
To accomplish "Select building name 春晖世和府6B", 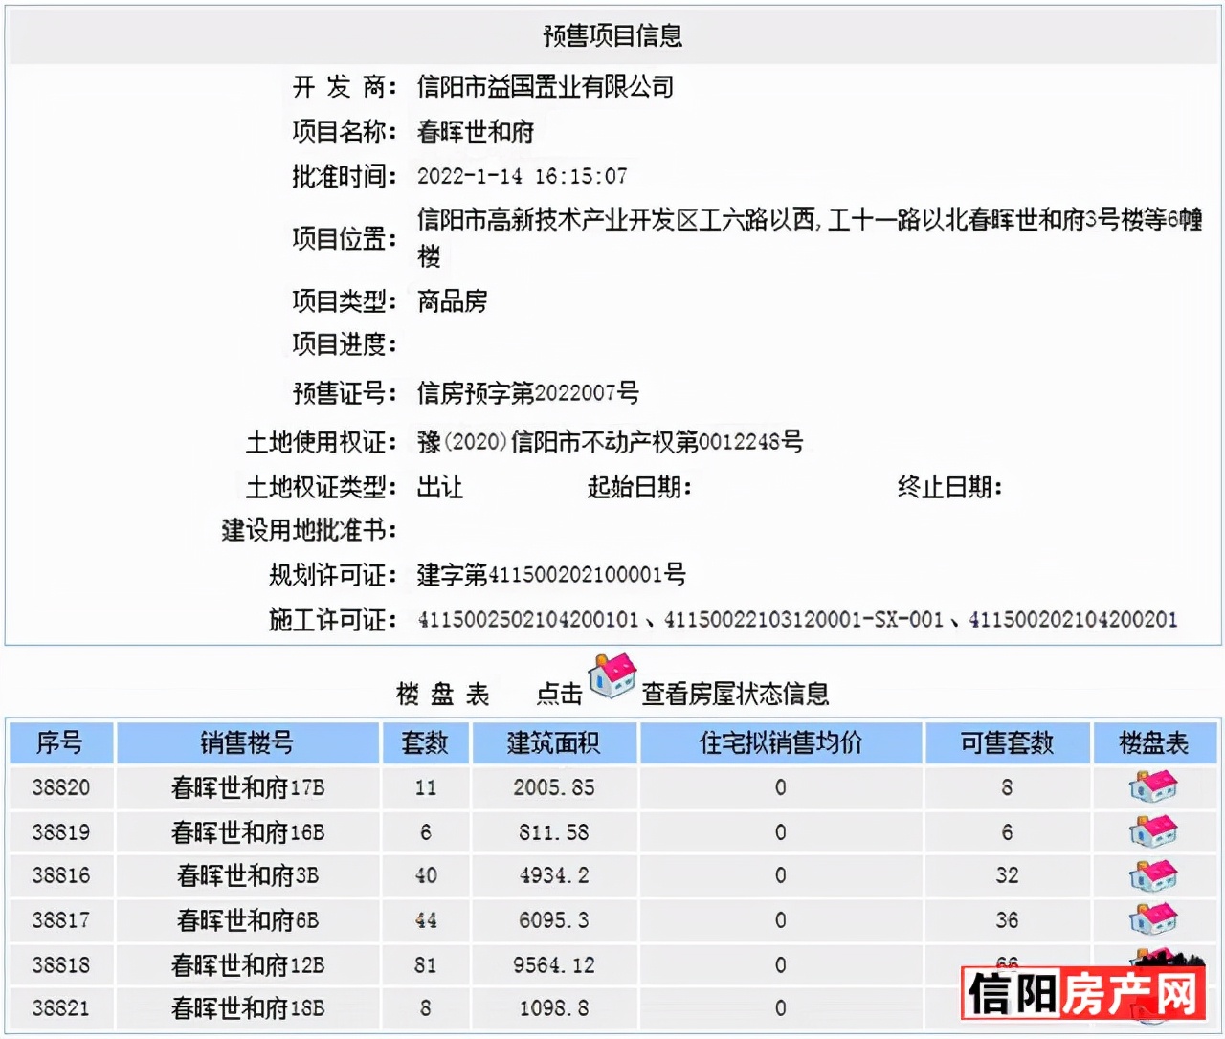I will pyautogui.click(x=248, y=920).
